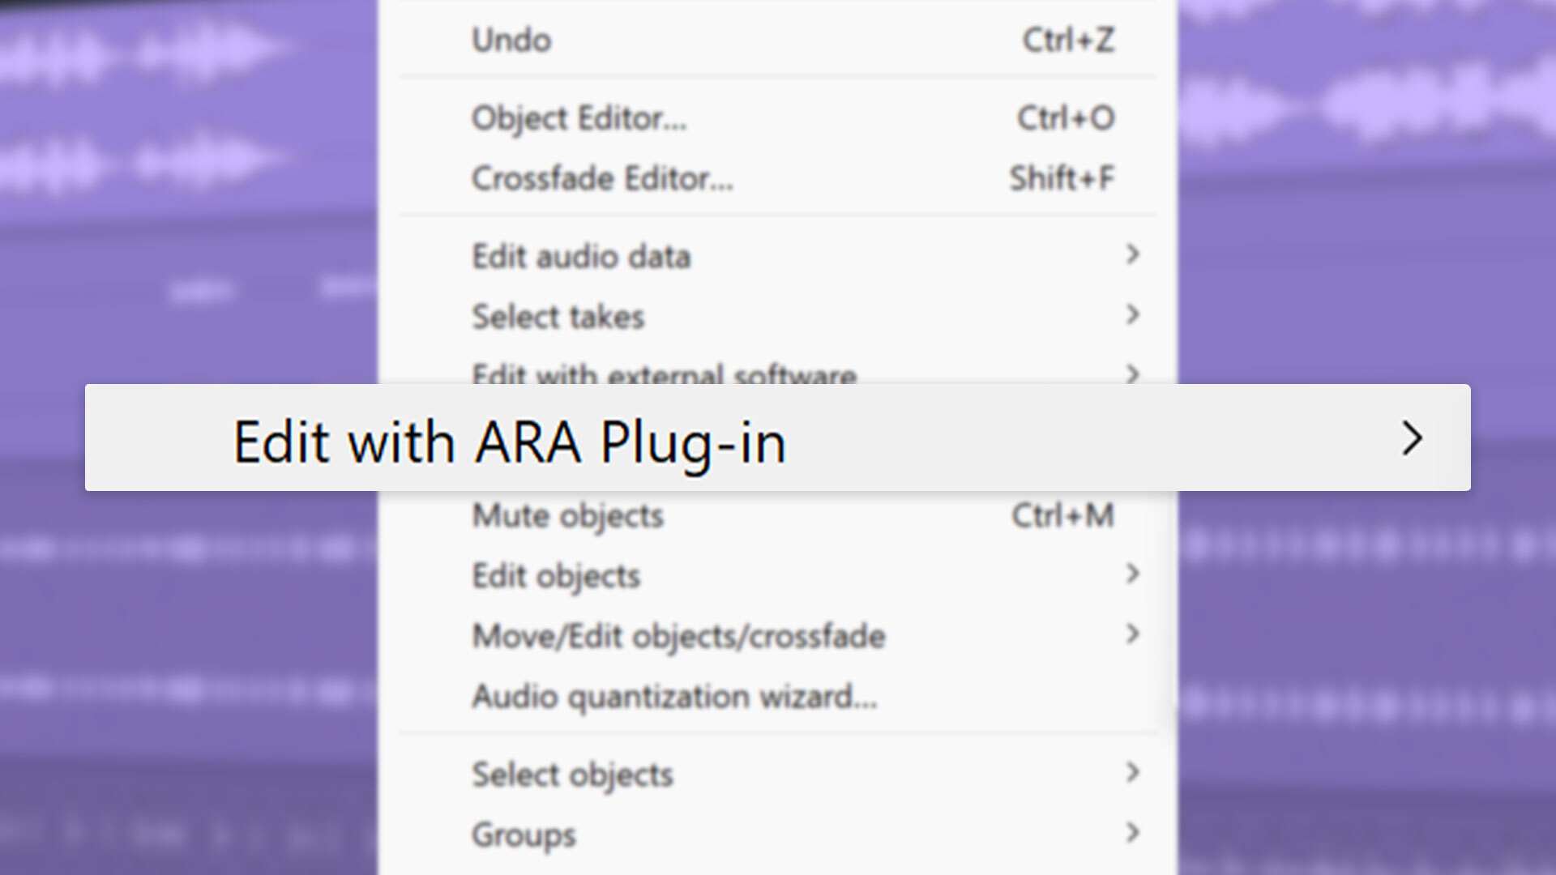Viewport: 1556px width, 875px height.
Task: Choose Edit objects menu item
Action: coord(777,575)
